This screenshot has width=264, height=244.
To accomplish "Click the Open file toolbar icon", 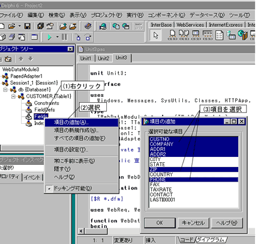I will pos(12,26).
